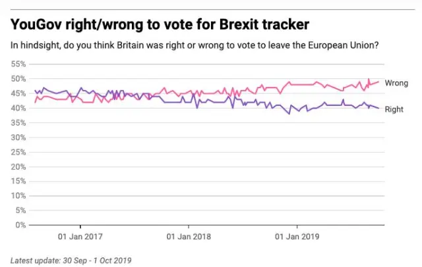Click the "Latest update" footnote text
This screenshot has height=267, width=422.
[x=71, y=260]
